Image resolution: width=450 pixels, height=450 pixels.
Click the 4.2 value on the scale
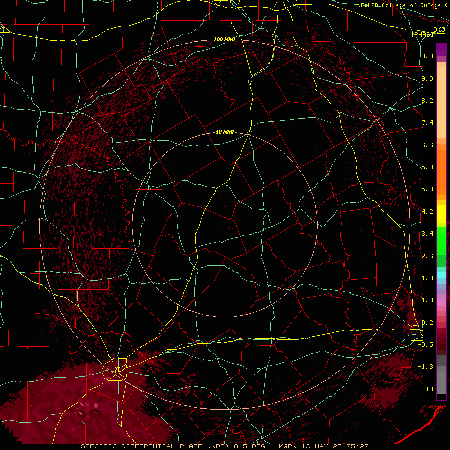tap(427, 212)
